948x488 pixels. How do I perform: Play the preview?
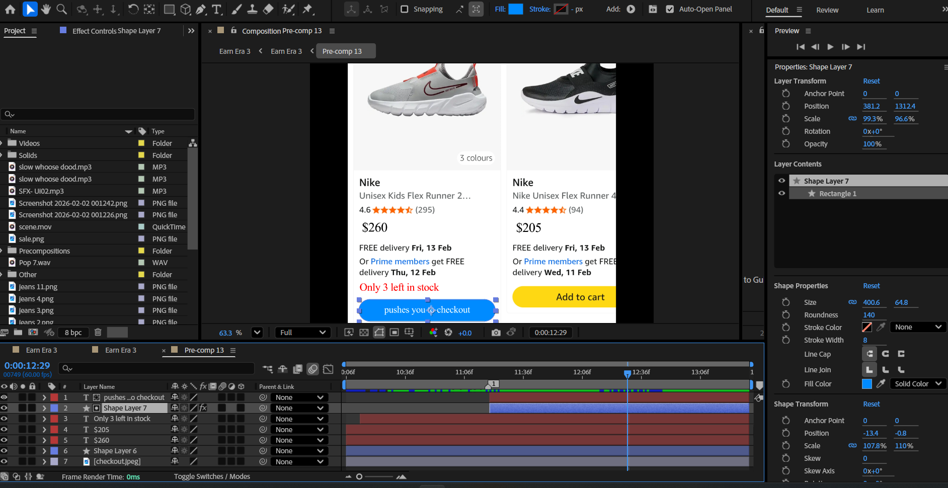[x=830, y=47]
